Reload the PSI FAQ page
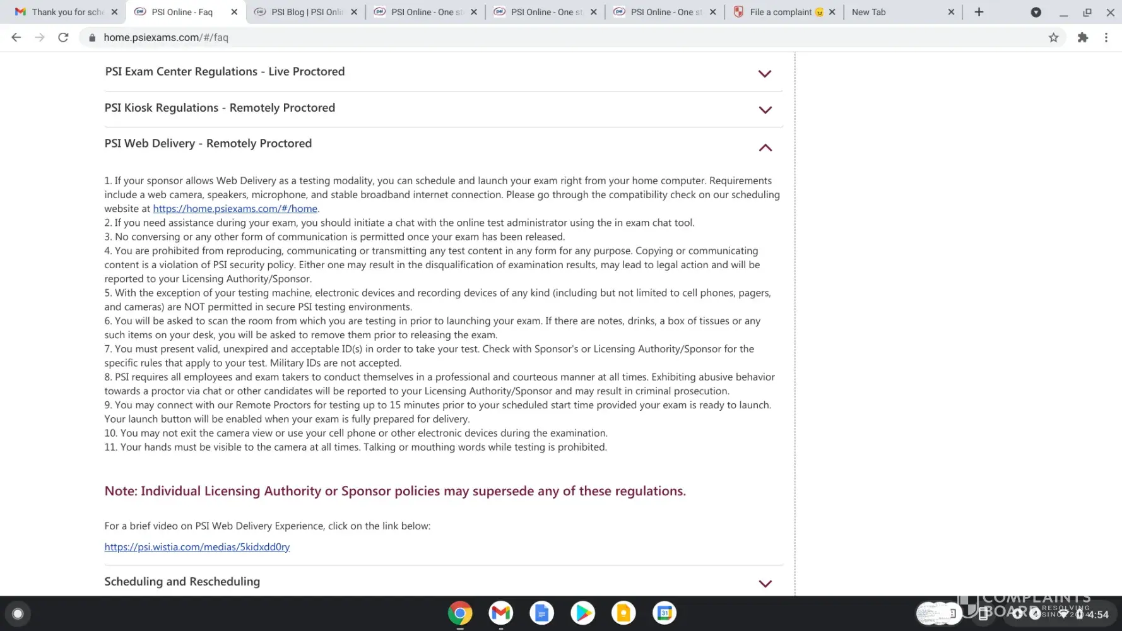The height and width of the screenshot is (631, 1122). click(63, 37)
